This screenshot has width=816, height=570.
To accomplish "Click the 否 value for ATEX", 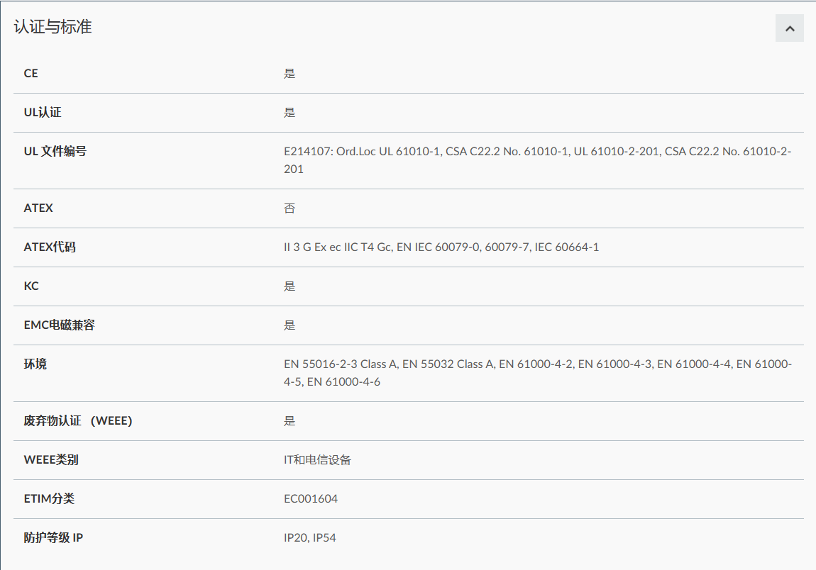I will click(290, 208).
